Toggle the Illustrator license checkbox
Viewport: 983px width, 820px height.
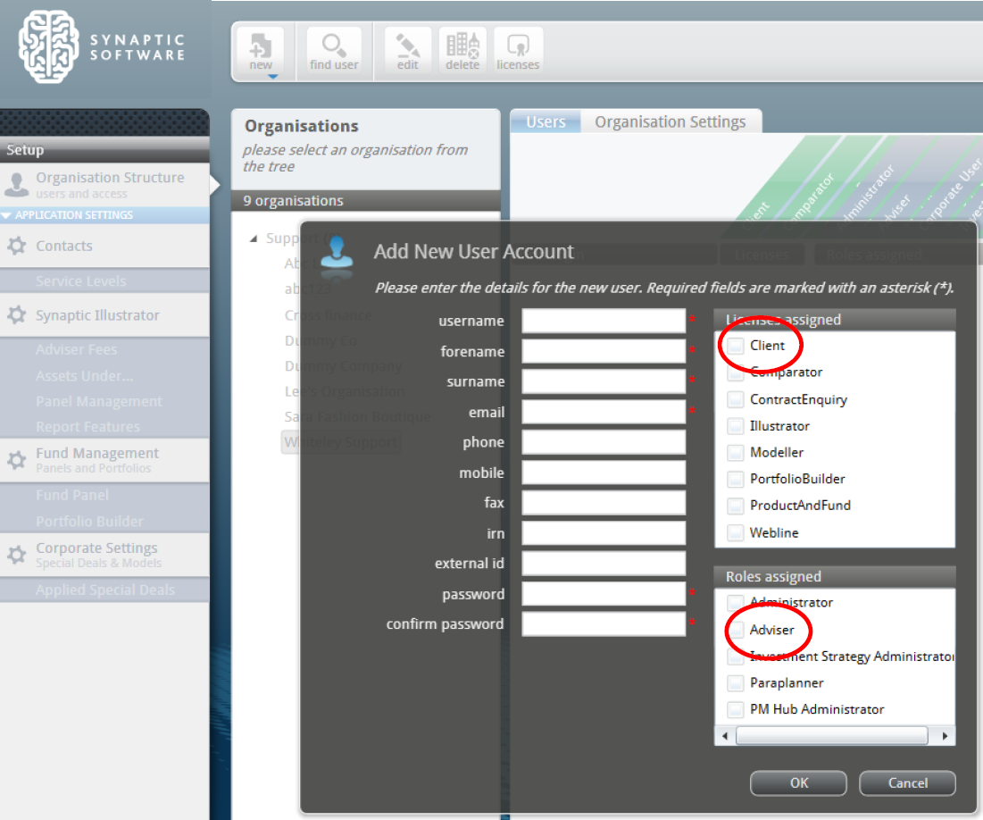[736, 426]
